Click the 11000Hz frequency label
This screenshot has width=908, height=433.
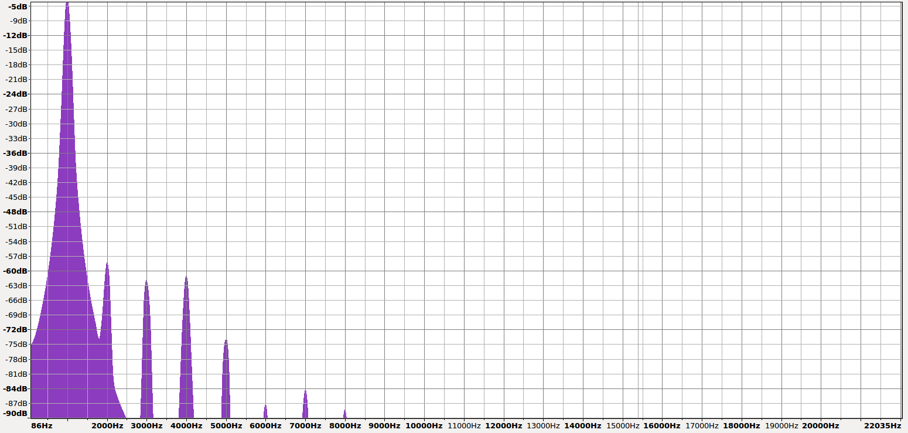tap(464, 425)
